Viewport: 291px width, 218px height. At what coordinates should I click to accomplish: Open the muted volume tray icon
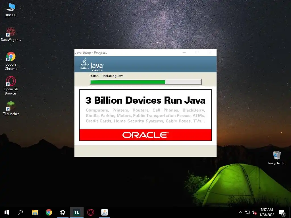point(254,212)
